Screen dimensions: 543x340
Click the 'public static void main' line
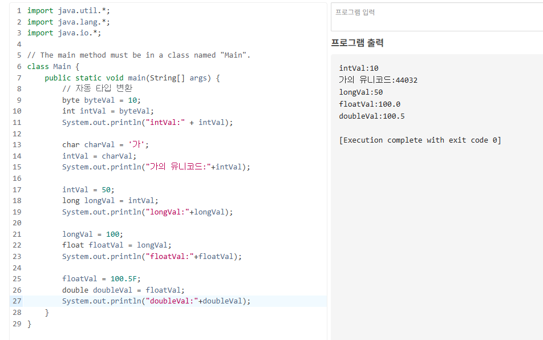click(132, 78)
